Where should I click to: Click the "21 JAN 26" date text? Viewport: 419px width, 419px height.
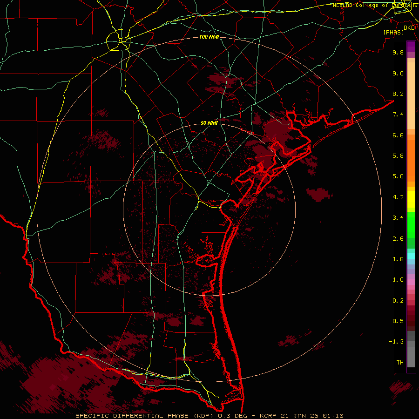pos(299,416)
